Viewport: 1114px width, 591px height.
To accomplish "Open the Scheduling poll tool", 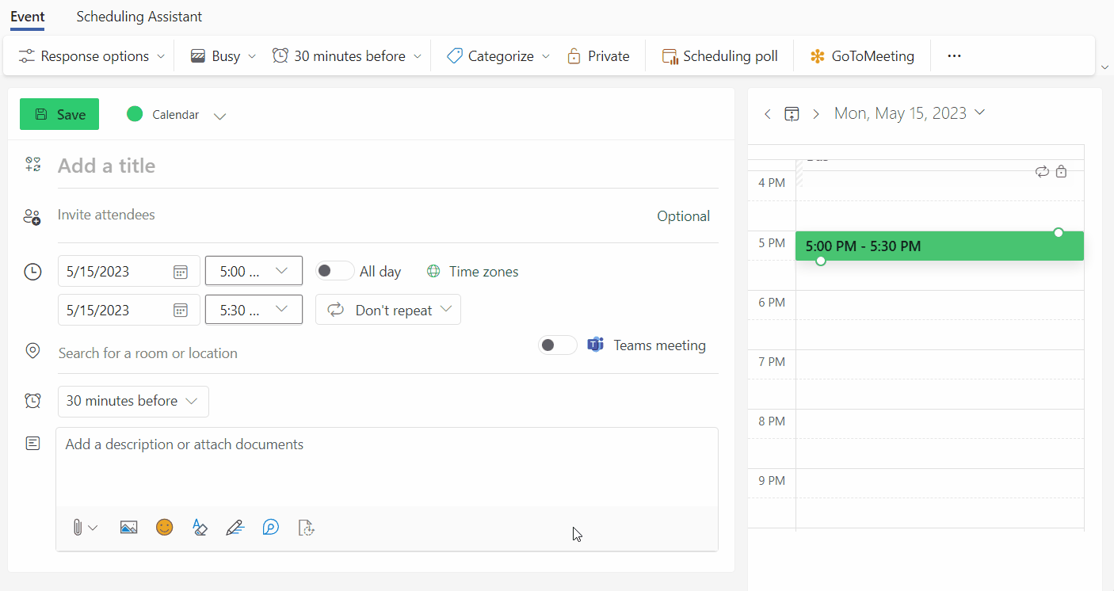I will [719, 55].
